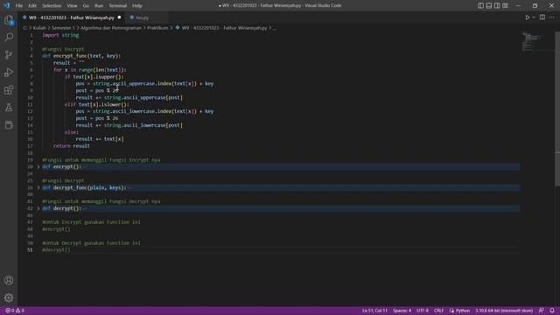This screenshot has height=315, width=560.
Task: Expand the folded def decrypt_func block
Action: point(38,187)
